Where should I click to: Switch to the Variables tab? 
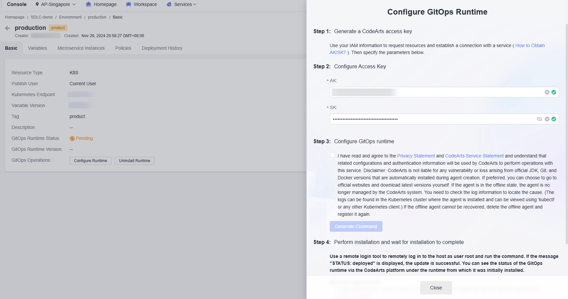pos(37,48)
